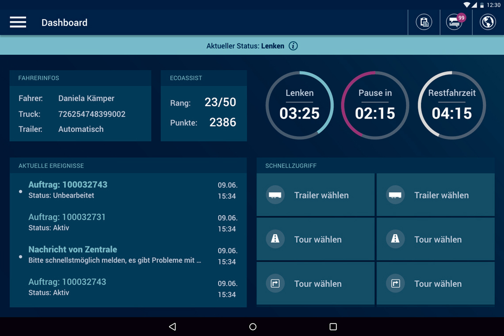
Task: Tap the 'Trailer:' label in Fahrerinfos
Action: (31, 129)
